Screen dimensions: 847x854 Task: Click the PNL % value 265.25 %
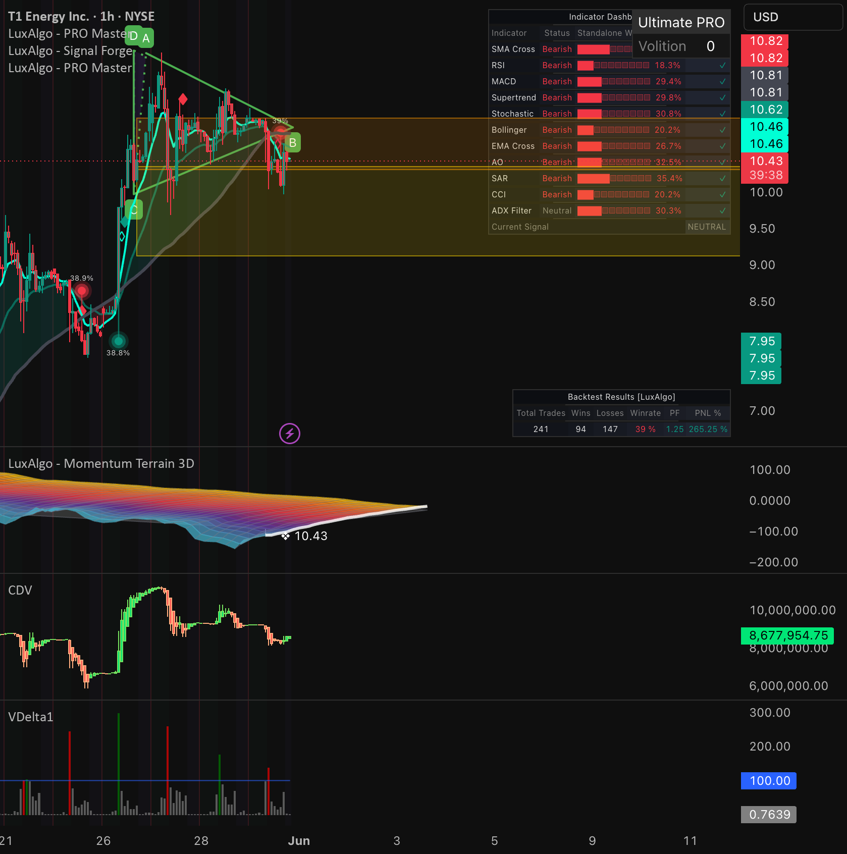point(708,429)
